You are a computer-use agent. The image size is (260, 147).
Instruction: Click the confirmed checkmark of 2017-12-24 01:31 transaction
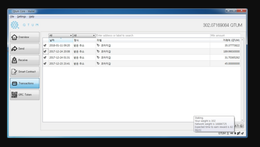coord(45,57)
